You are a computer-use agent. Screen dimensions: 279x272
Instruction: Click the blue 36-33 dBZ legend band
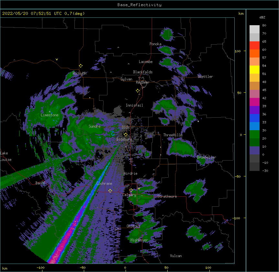pyautogui.click(x=254, y=118)
